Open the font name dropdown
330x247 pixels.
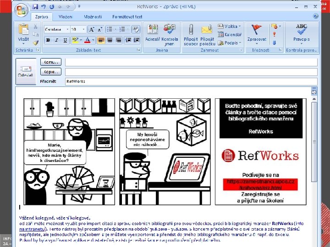tap(67, 29)
